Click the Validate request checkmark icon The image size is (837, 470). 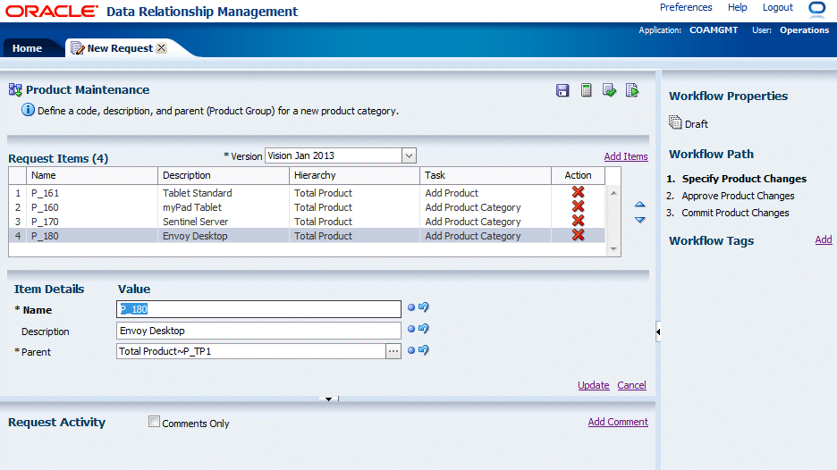(x=609, y=90)
